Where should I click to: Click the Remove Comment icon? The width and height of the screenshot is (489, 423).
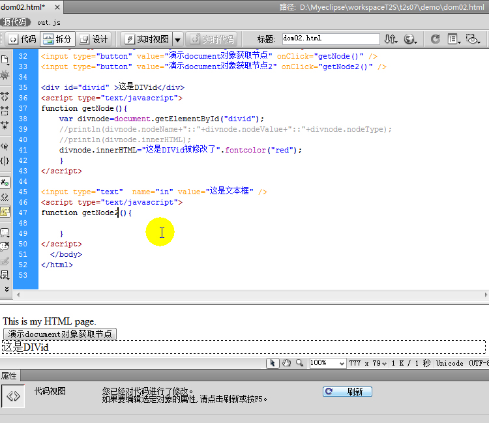coord(5,246)
